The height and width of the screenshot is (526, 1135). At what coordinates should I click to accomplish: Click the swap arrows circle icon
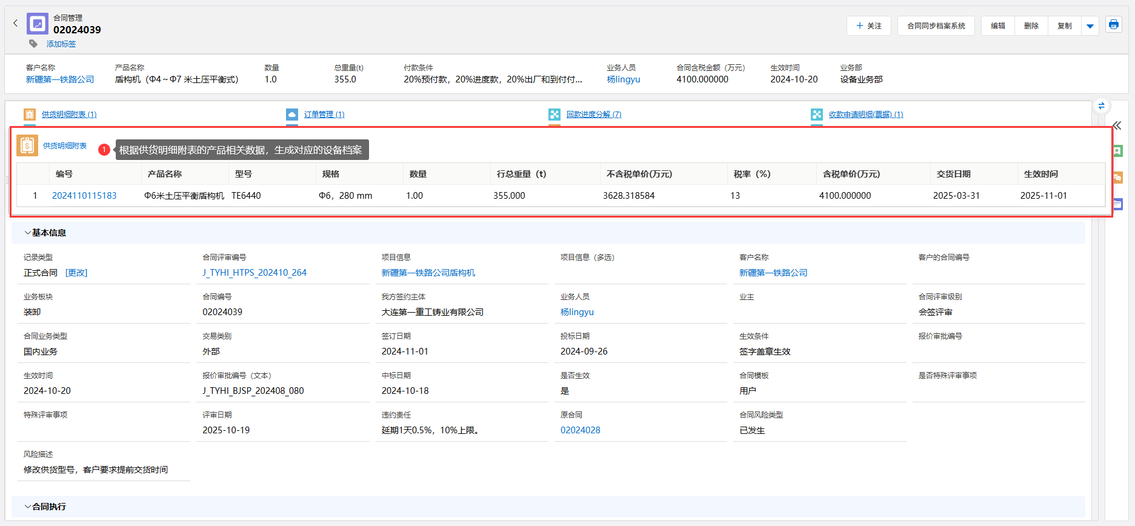point(1101,105)
